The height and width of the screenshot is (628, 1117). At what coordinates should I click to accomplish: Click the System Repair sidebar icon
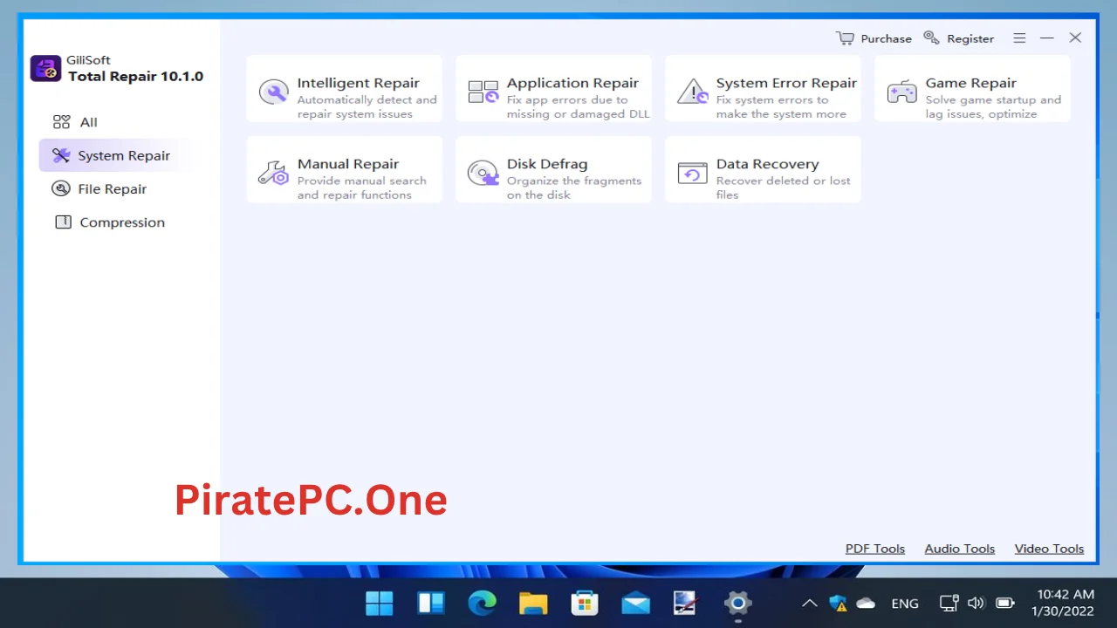point(61,155)
